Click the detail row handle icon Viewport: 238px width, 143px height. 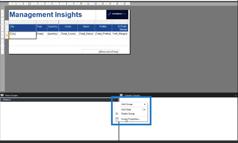pos(7,35)
